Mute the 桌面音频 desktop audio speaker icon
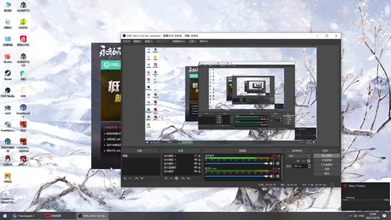Viewport: 391px width, 220px height. 272,163
